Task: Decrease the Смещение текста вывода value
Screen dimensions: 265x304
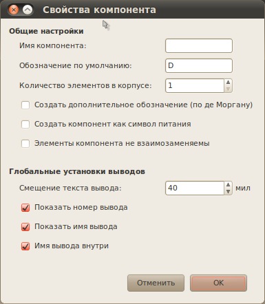Action: [228, 191]
